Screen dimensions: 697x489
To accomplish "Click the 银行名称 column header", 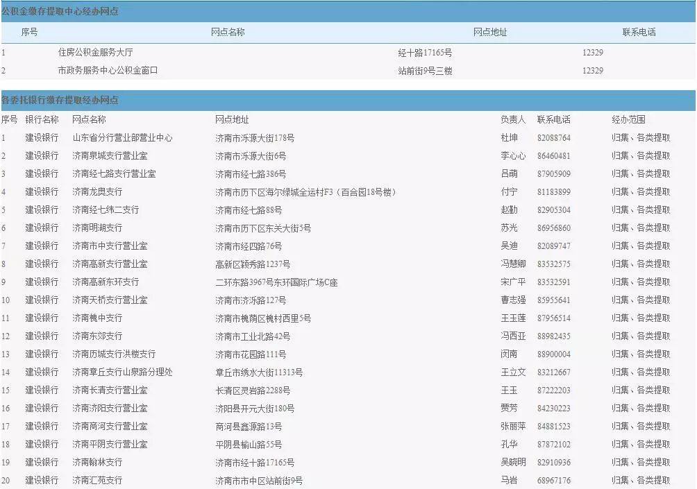I will 42,119.
